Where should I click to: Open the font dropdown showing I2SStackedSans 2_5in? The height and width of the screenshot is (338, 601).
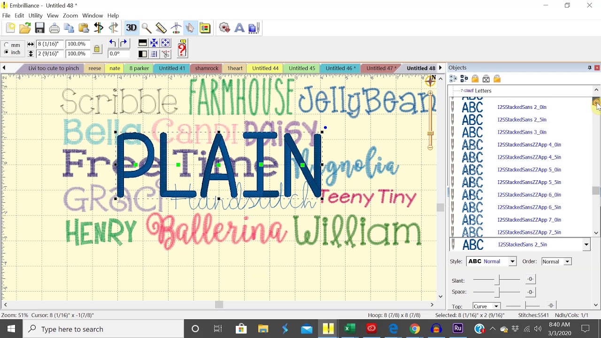click(x=586, y=245)
